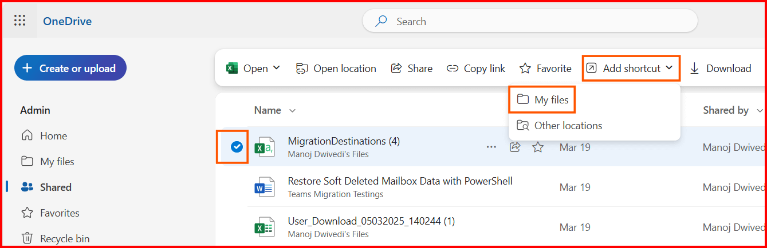The width and height of the screenshot is (767, 248).
Task: Open Favorites in the sidebar
Action: [x=50, y=213]
